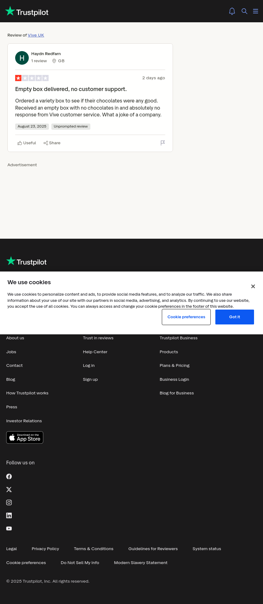This screenshot has width=263, height=604.
Task: Accept cookies with Got it
Action: (235, 317)
